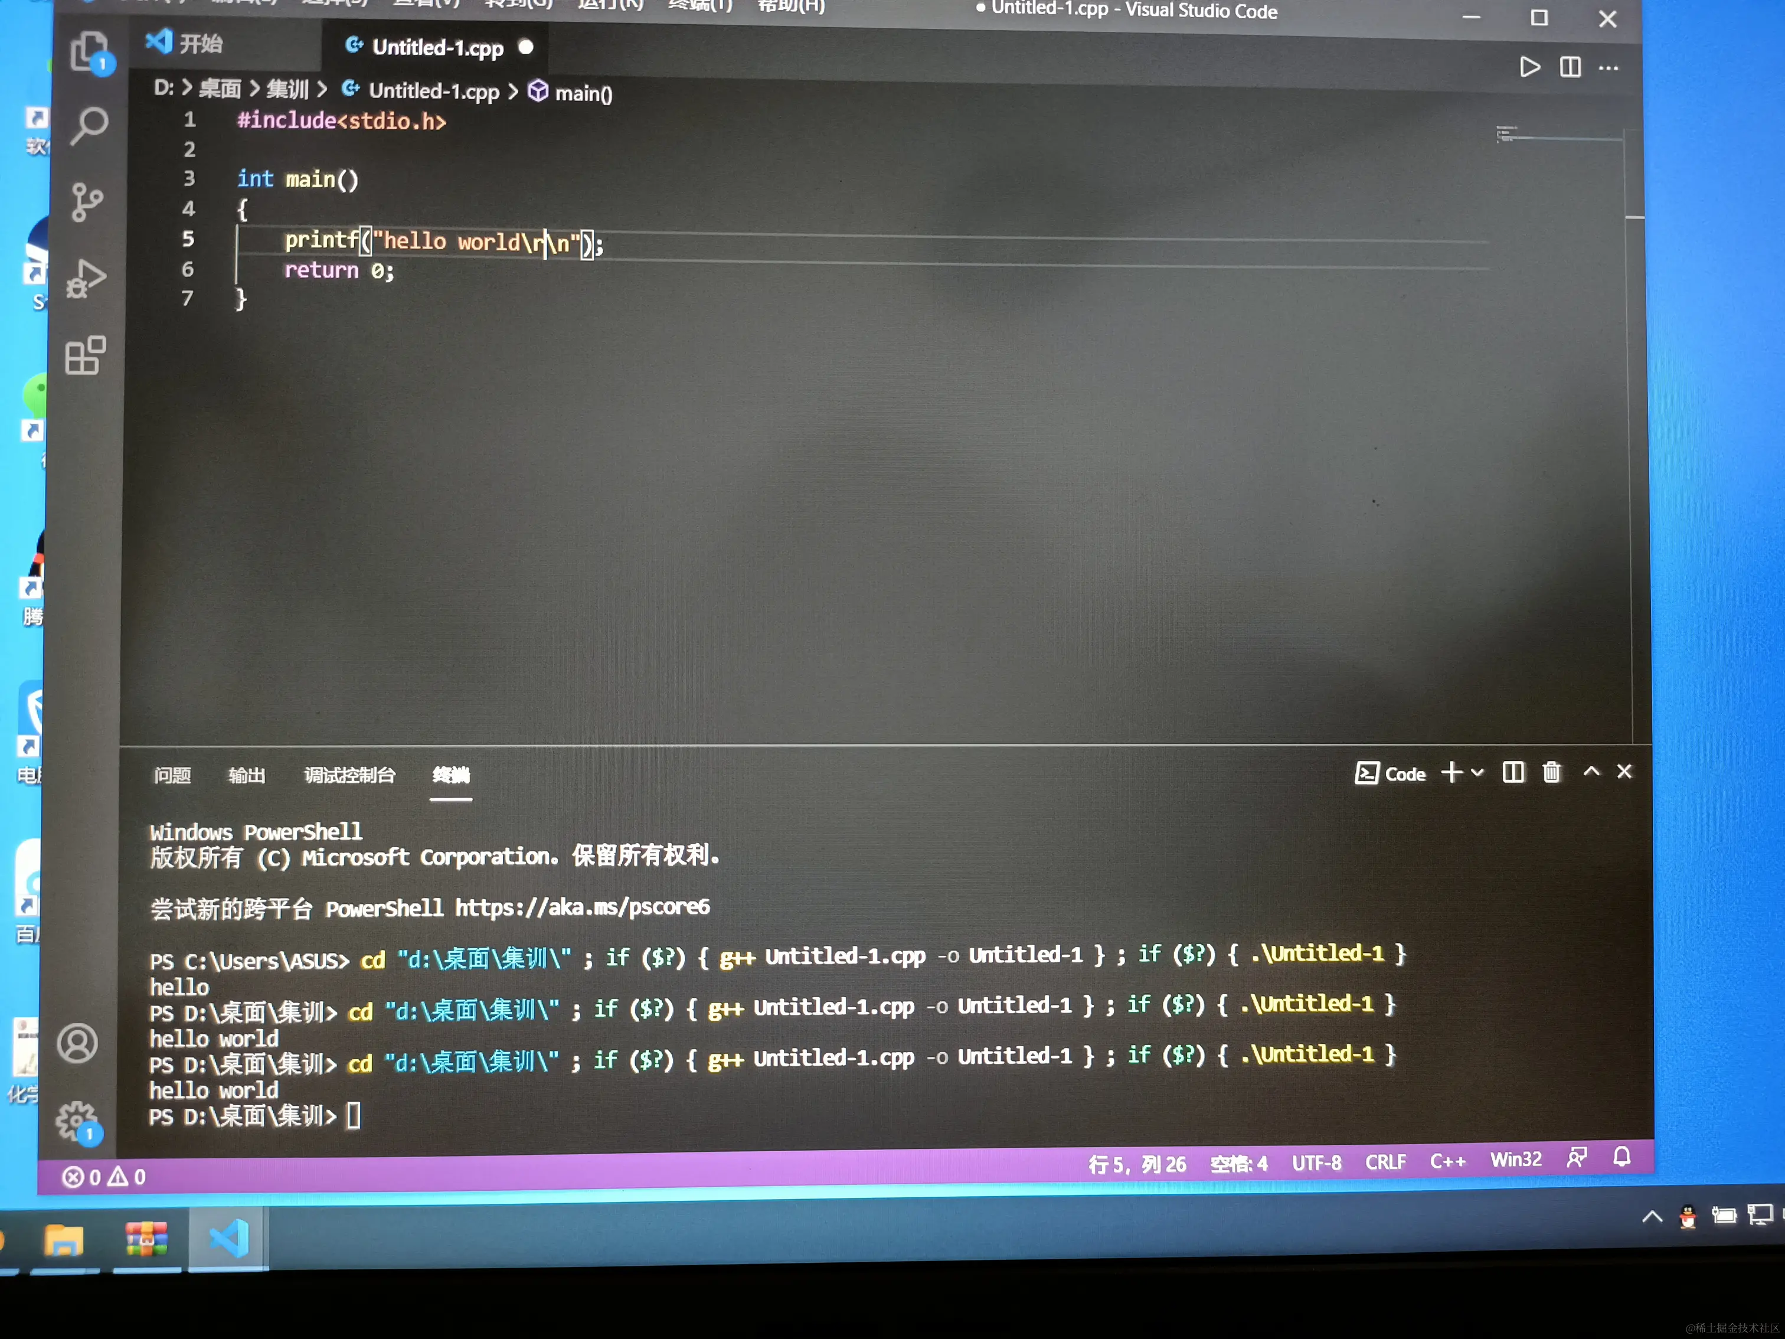Switch to the 问题 panel tab
The image size is (1785, 1339).
173,776
